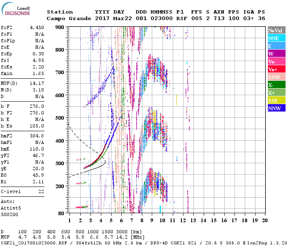This screenshot has width=288, height=246.
Task: Click the NNE cyan legend swatch
Action: click(x=276, y=38)
